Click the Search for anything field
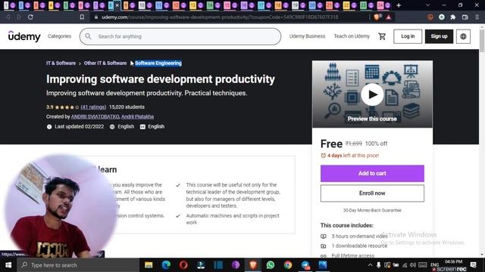The width and height of the screenshot is (485, 272). click(x=180, y=36)
